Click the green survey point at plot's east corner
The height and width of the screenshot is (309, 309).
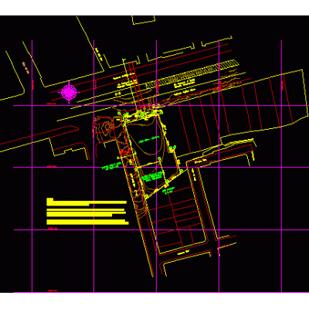(x=182, y=171)
